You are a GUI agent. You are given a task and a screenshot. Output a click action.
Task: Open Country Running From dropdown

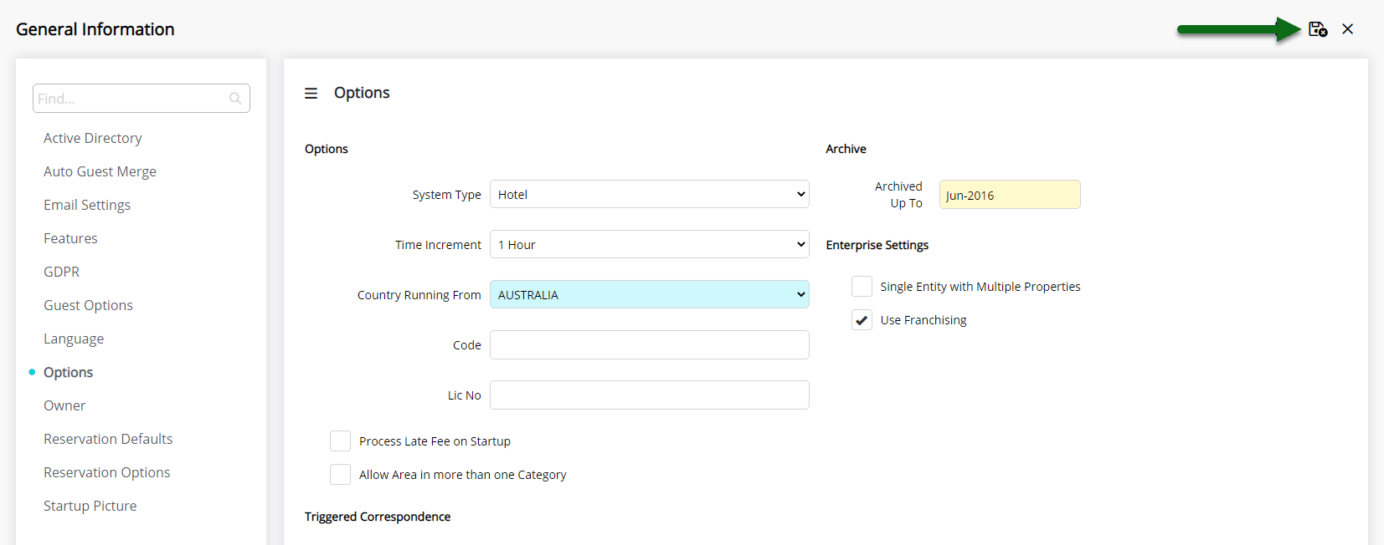(x=650, y=294)
